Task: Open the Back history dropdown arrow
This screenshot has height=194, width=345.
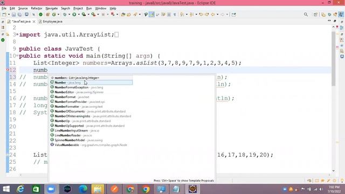Action: tap(217, 15)
